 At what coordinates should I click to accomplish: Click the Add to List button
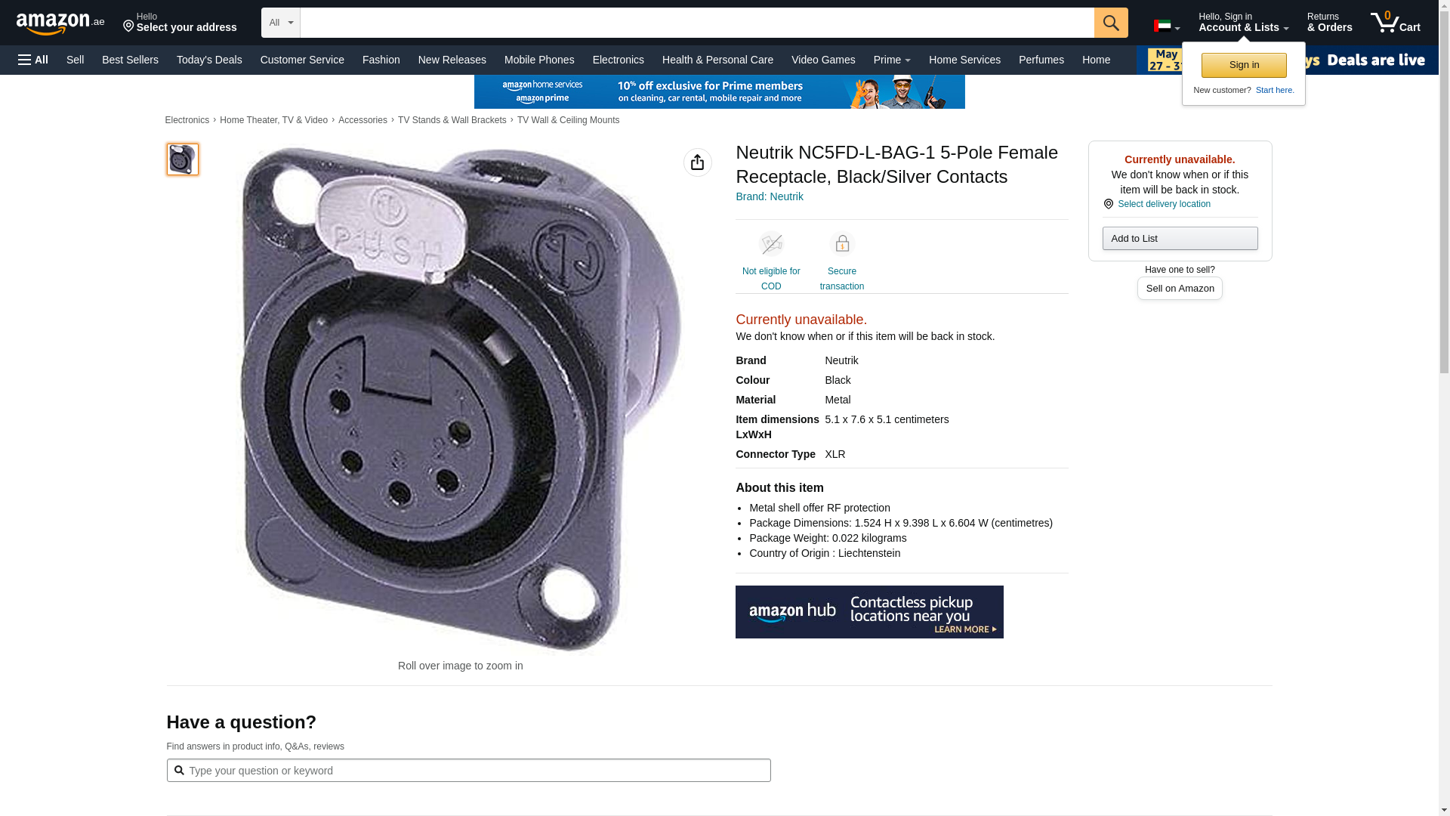pos(1180,239)
